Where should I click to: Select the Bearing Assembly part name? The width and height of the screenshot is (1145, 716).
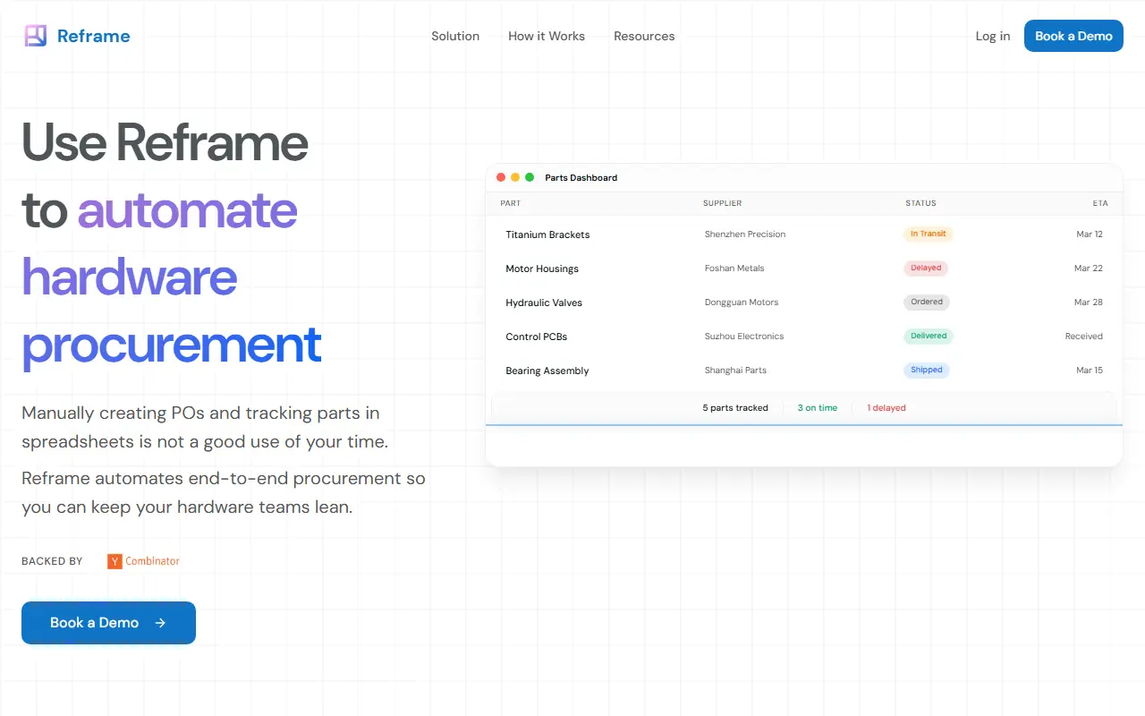click(x=547, y=371)
